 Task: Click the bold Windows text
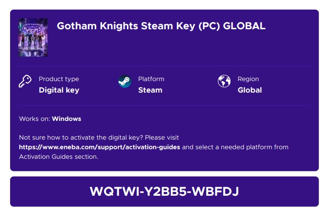[66, 119]
